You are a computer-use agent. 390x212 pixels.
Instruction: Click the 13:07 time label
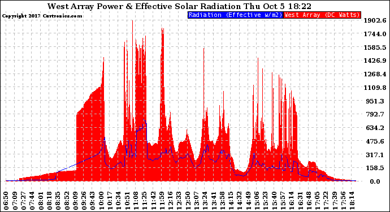(197, 201)
